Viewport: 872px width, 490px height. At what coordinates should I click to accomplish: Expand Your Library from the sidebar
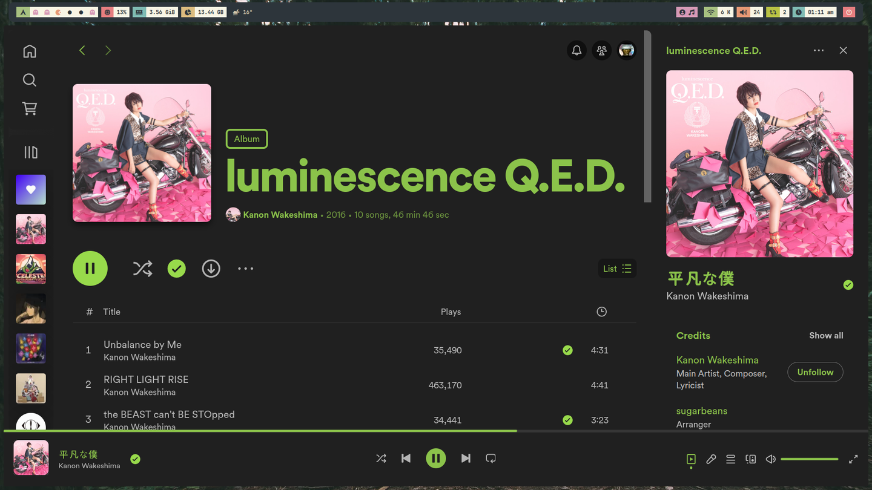(31, 152)
